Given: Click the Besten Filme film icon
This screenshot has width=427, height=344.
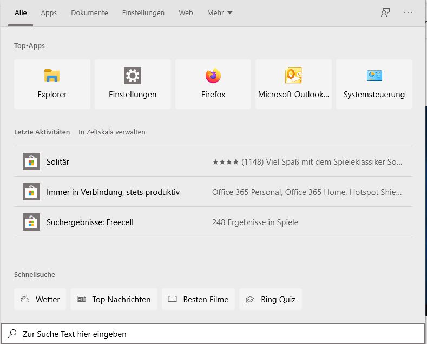Looking at the screenshot, I should pyautogui.click(x=173, y=299).
